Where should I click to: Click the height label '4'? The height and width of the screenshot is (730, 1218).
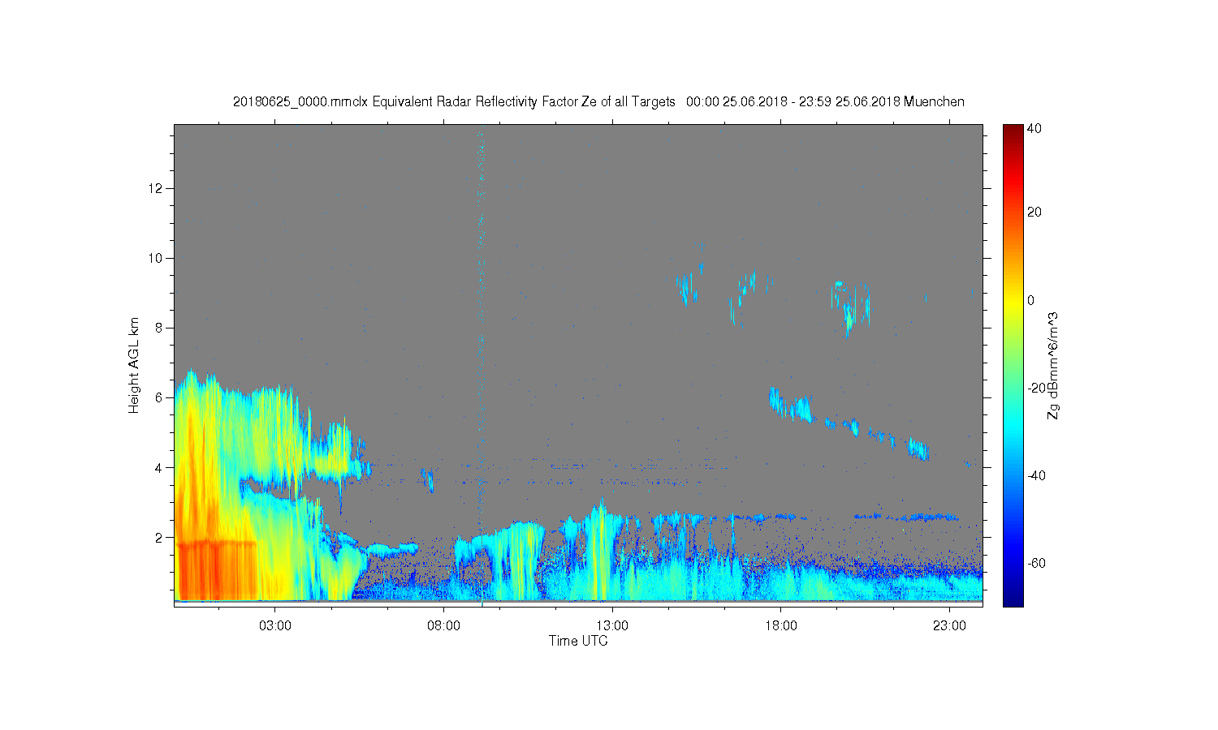(160, 467)
